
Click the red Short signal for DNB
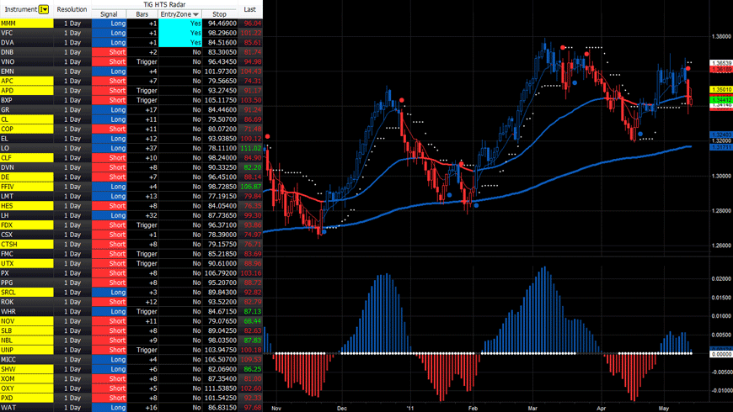coord(109,52)
